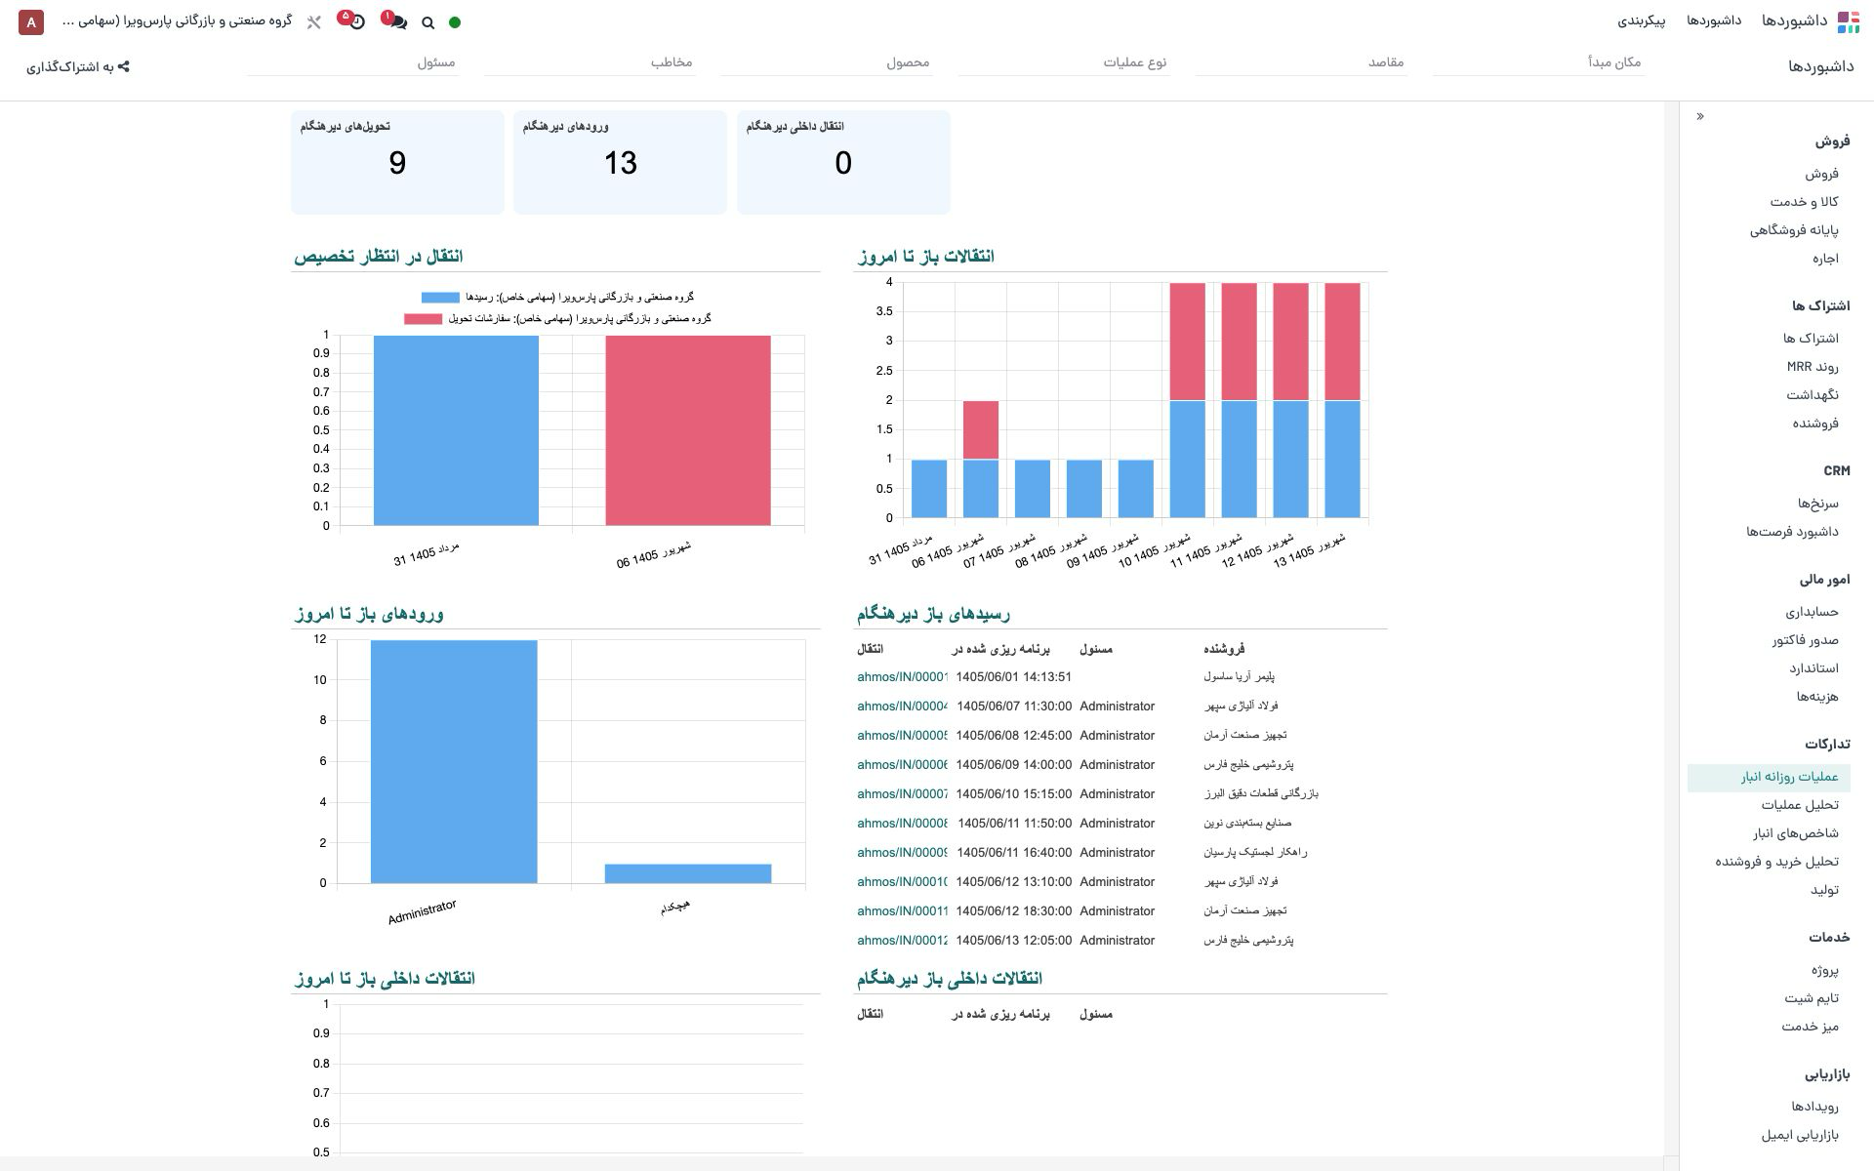Select صدور فاکتور dashboard
The height and width of the screenshot is (1171, 1874).
(1805, 640)
